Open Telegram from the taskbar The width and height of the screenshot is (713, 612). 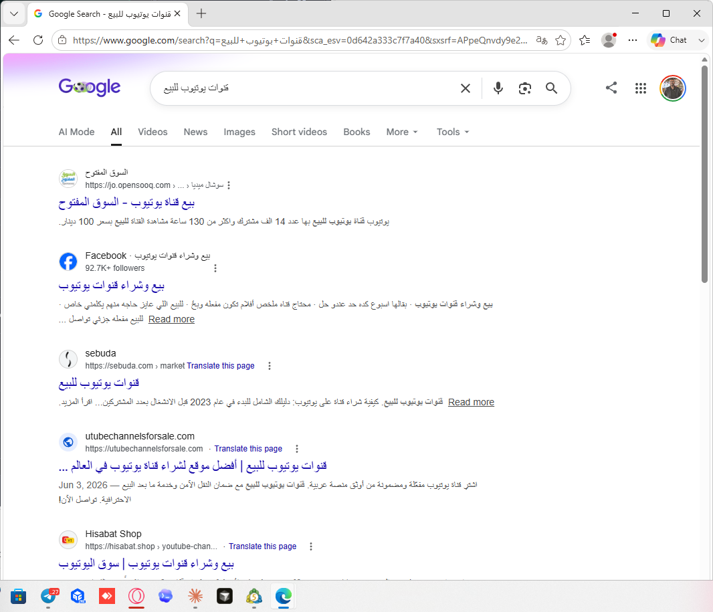pyautogui.click(x=48, y=596)
